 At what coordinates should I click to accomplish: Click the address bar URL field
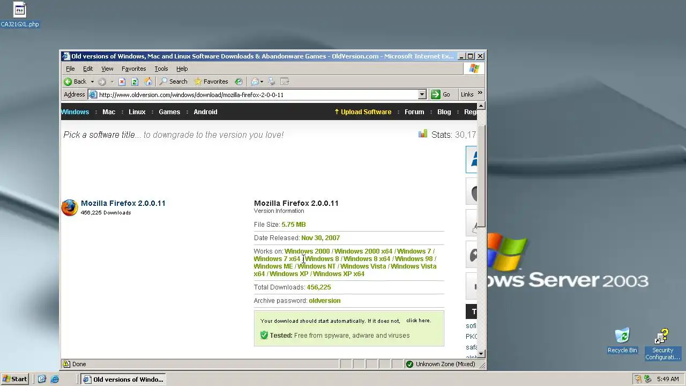tap(257, 94)
